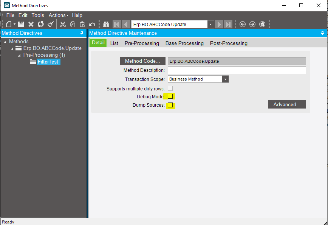Select Erp.BO.ABCCode.Update in the tree
328x225 pixels.
click(52, 48)
